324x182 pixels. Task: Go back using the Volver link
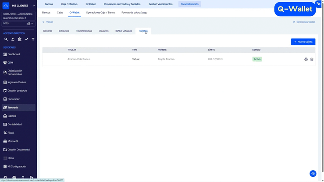48,21
